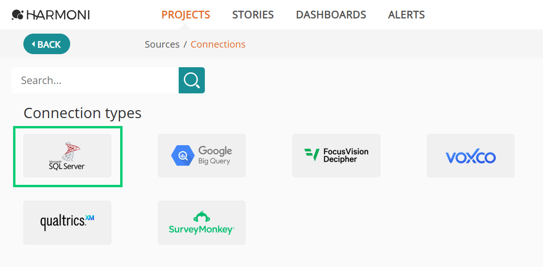
Task: Click the magnifying glass search button
Action: [x=192, y=80]
